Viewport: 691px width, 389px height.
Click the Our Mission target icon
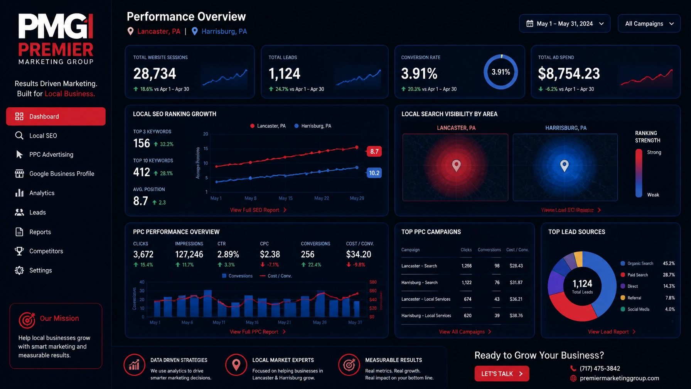click(27, 320)
